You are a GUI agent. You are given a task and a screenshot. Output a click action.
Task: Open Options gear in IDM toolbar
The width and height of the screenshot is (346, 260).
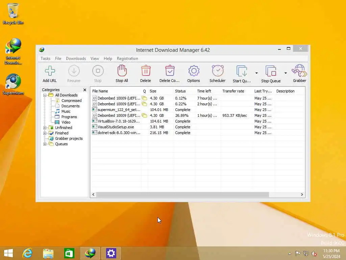(194, 71)
